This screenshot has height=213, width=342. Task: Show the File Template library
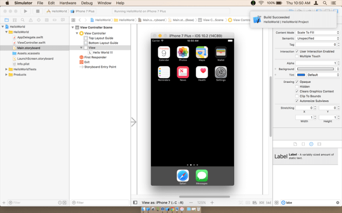pyautogui.click(x=295, y=144)
